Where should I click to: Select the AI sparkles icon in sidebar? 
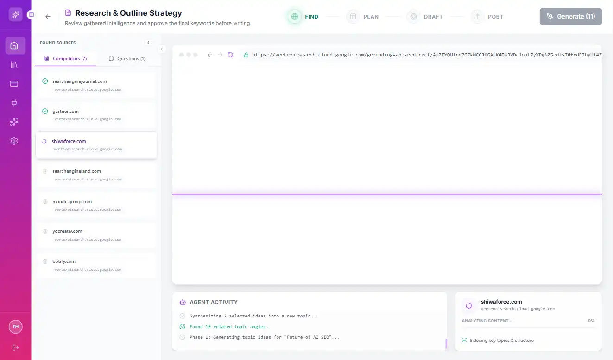[x=15, y=122]
